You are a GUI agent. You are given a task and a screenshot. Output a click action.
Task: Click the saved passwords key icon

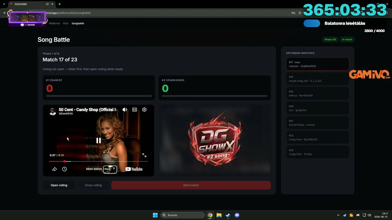click(293, 13)
